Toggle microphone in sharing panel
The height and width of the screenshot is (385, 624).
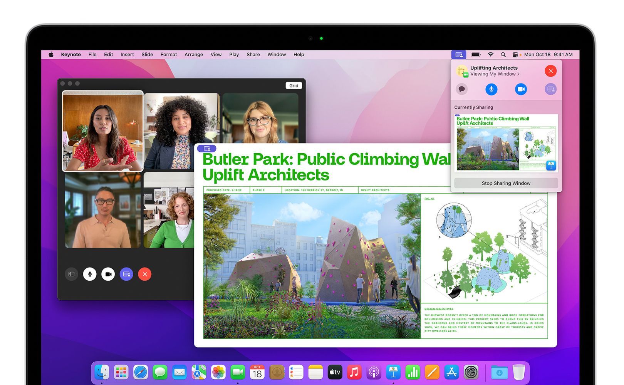491,89
